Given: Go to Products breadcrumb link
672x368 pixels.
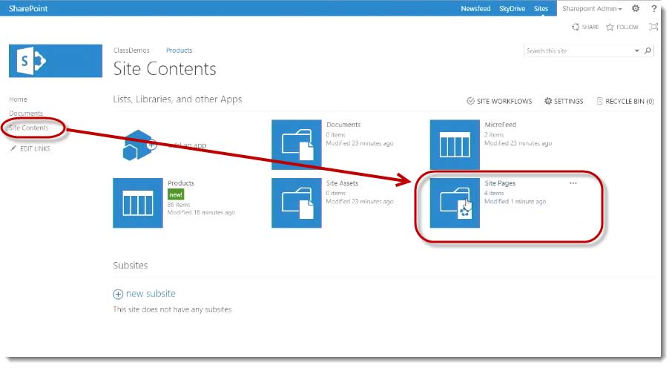Looking at the screenshot, I should coord(179,50).
